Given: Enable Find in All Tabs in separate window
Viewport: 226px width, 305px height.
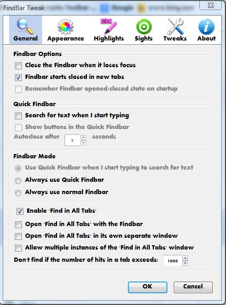Looking at the screenshot, I should [18, 236].
